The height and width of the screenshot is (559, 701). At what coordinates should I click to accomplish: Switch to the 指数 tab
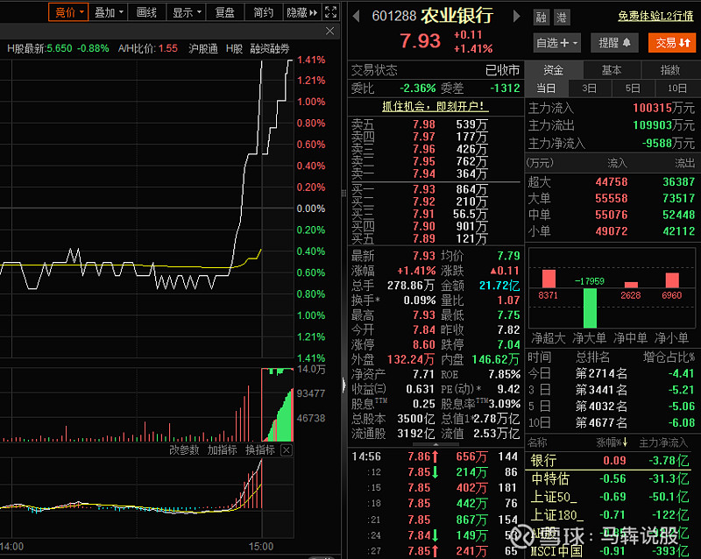(x=670, y=70)
